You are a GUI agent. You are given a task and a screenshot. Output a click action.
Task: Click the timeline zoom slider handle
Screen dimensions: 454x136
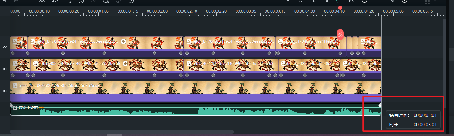(393, 1)
